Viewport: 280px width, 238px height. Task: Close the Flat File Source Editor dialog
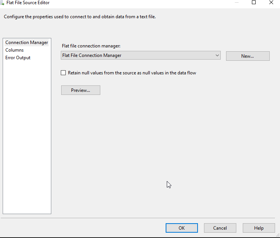tap(271, 3)
